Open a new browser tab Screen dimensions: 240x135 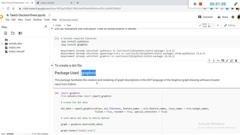[78, 3]
